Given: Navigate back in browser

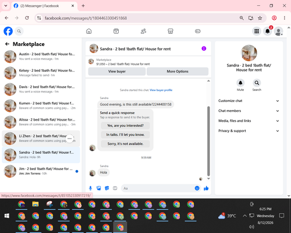Looking at the screenshot, I should [6, 18].
